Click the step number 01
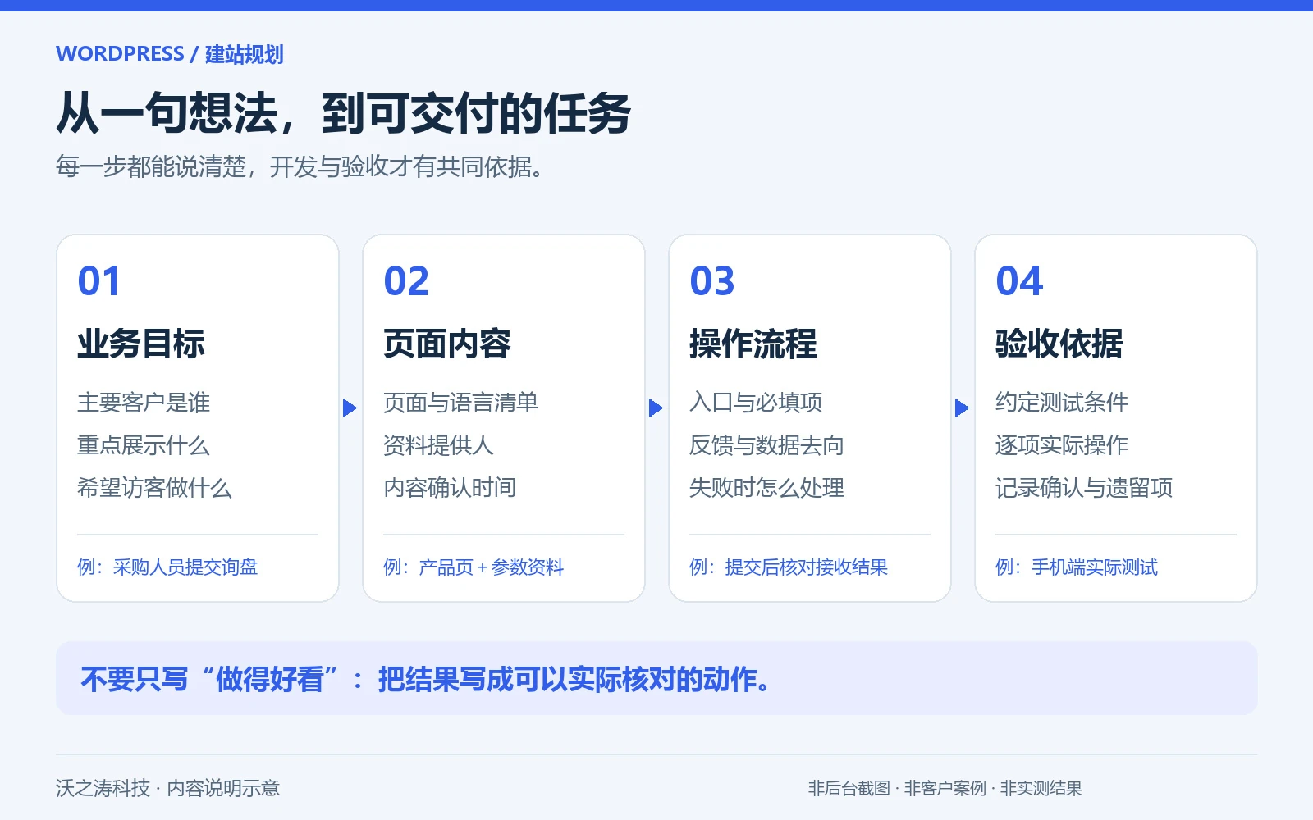 99,281
